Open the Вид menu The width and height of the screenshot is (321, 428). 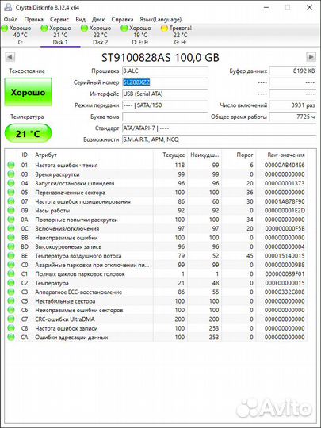click(80, 20)
